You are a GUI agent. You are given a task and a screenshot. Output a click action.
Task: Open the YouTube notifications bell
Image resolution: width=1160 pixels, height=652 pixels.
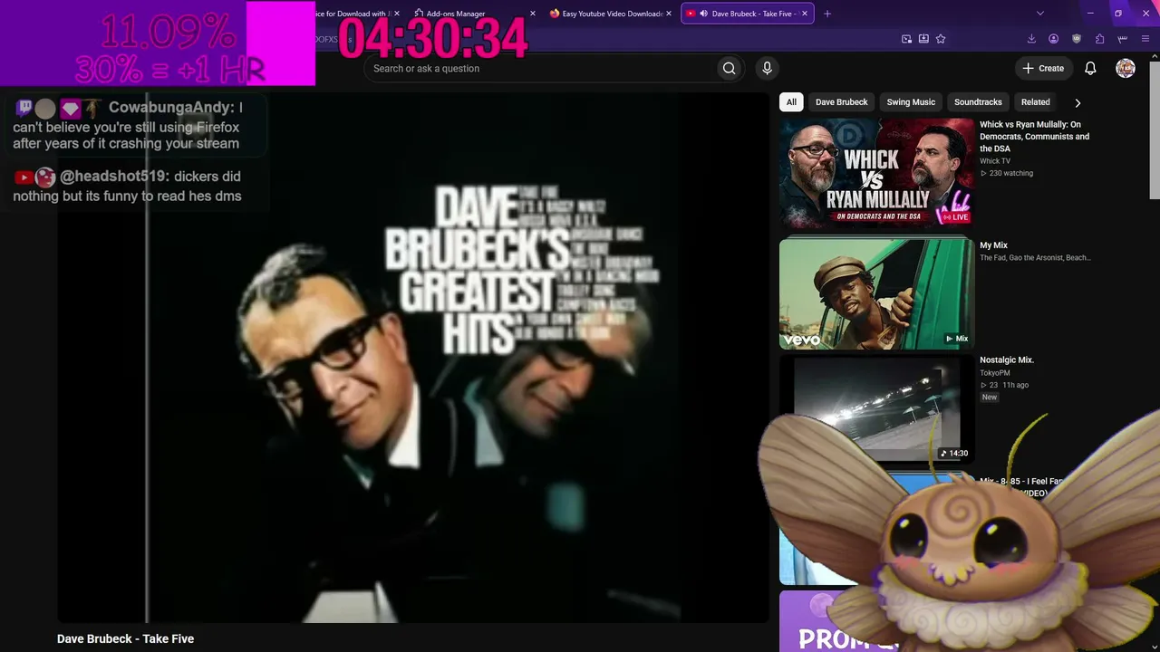(x=1090, y=68)
